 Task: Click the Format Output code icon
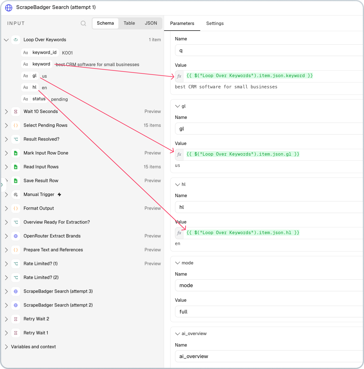(x=16, y=208)
